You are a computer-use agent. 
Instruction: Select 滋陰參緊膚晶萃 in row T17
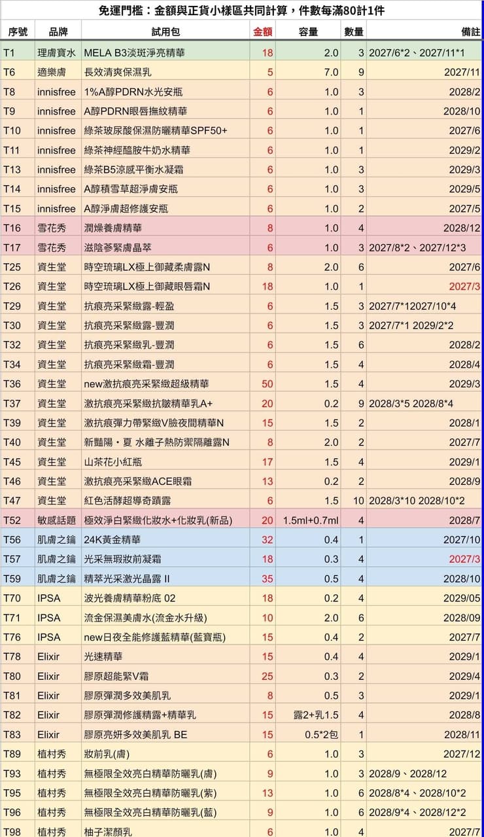pos(165,247)
